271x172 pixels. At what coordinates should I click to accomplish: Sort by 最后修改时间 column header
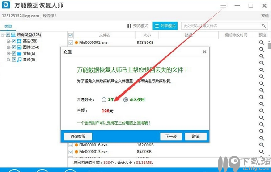[x=236, y=35]
